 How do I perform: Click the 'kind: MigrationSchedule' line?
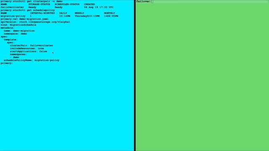click(x=18, y=25)
